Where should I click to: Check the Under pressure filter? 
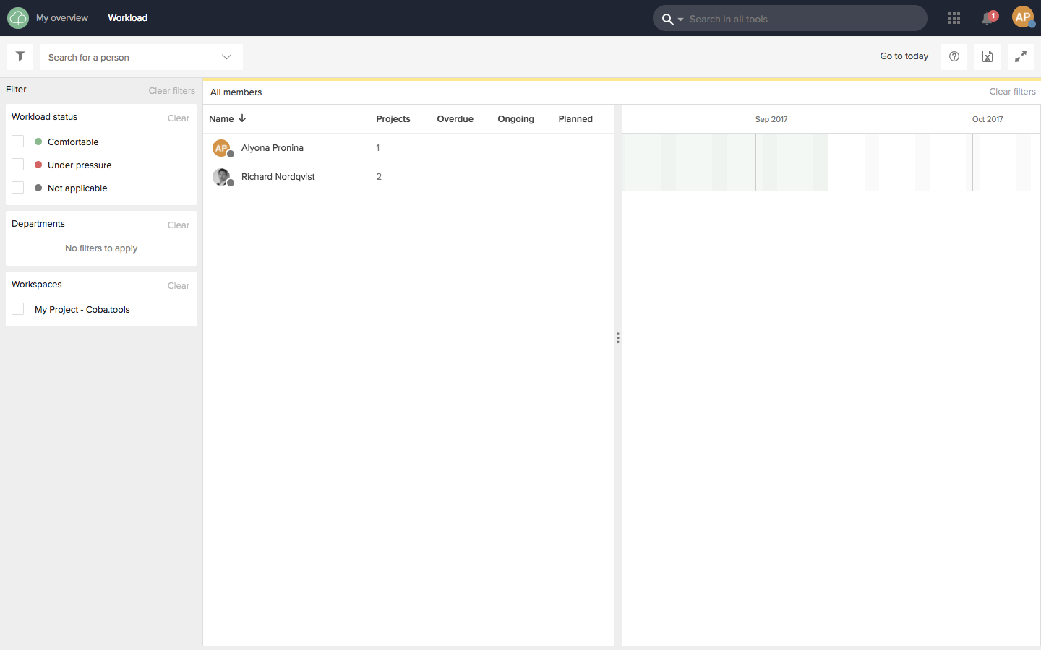(x=17, y=165)
